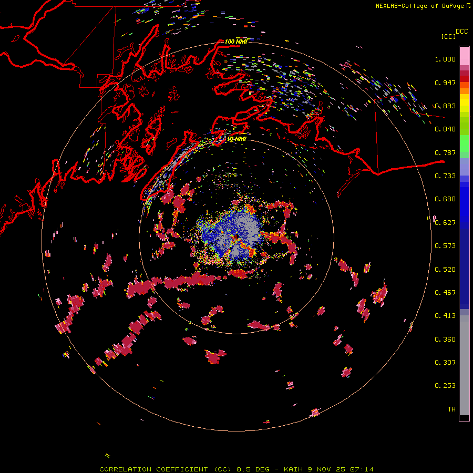Click the 9 NOV 25 date text

coord(326,469)
